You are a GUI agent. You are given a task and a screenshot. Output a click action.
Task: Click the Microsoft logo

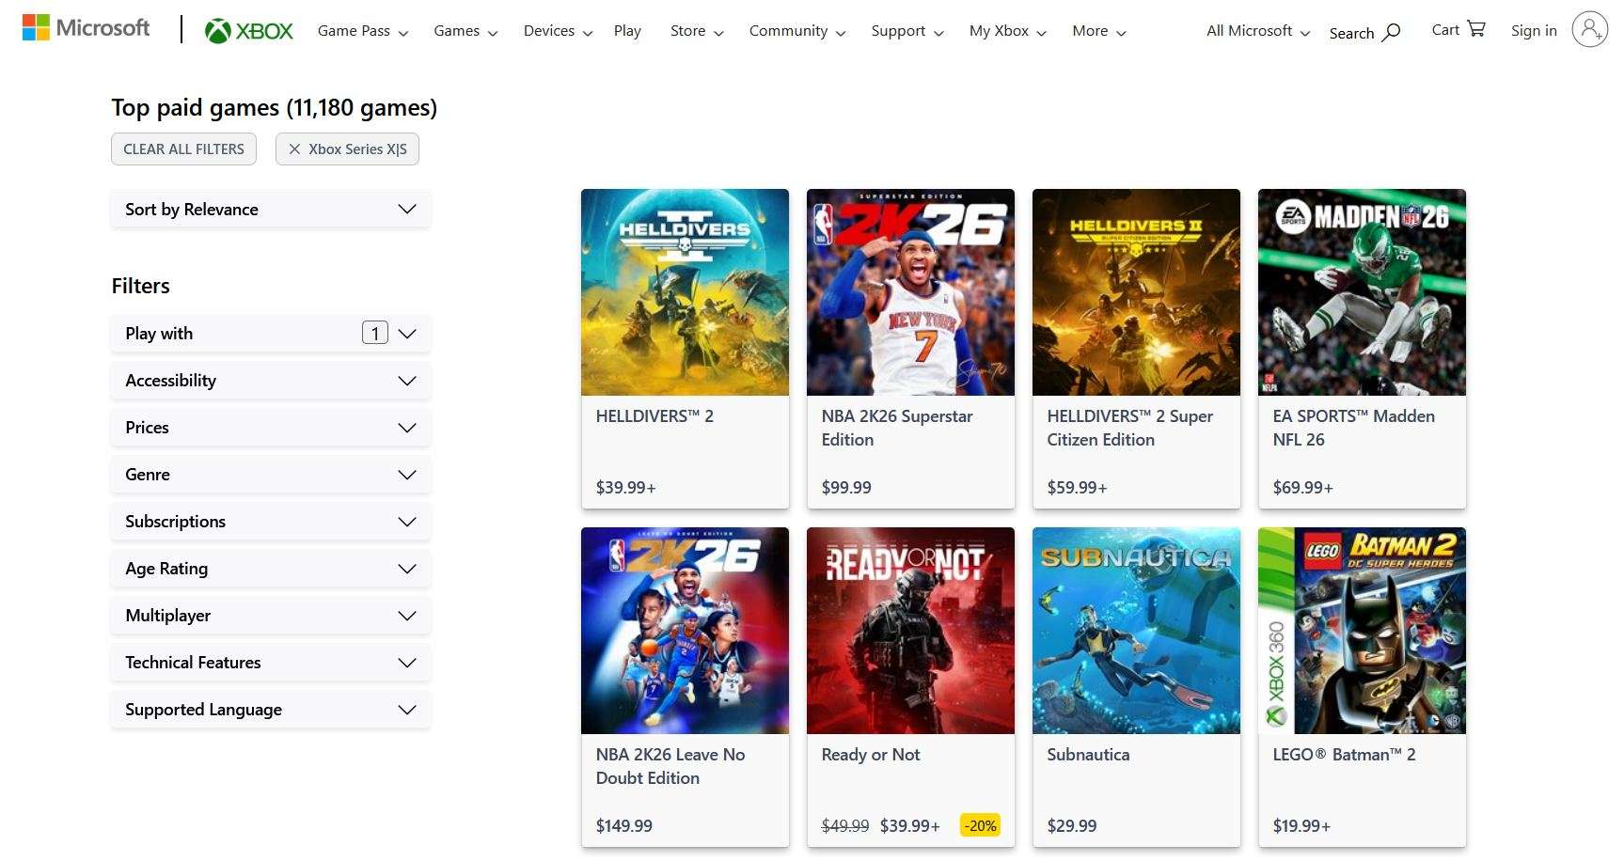(86, 28)
